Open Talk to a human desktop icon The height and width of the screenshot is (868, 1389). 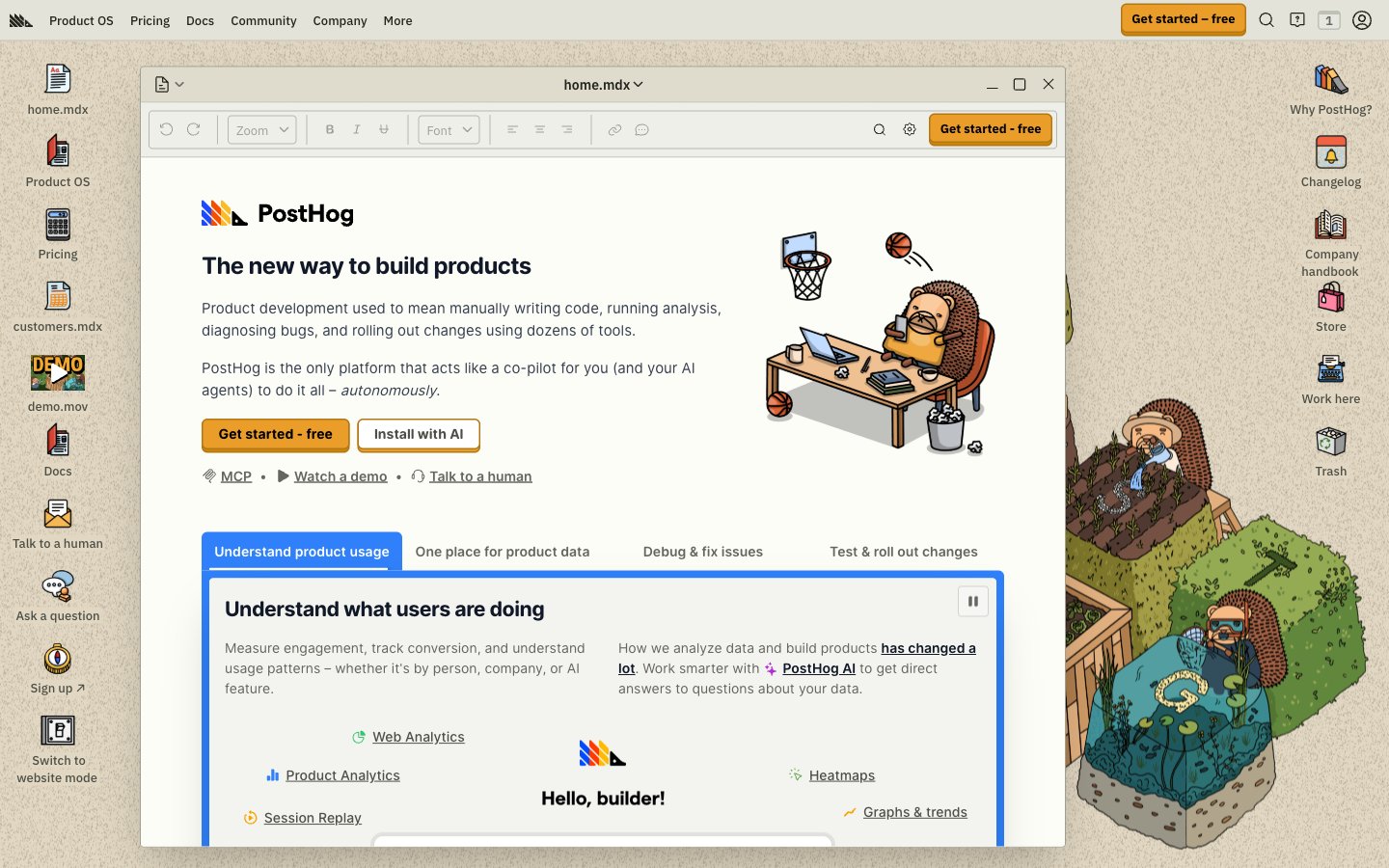click(x=58, y=524)
